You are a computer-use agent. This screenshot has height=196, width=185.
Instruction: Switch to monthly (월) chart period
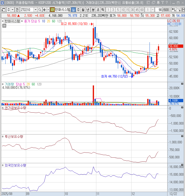pyautogui.click(x=83, y=10)
